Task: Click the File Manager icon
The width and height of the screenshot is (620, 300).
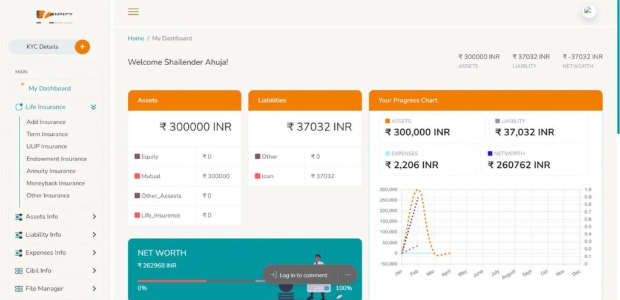Action: point(19,289)
